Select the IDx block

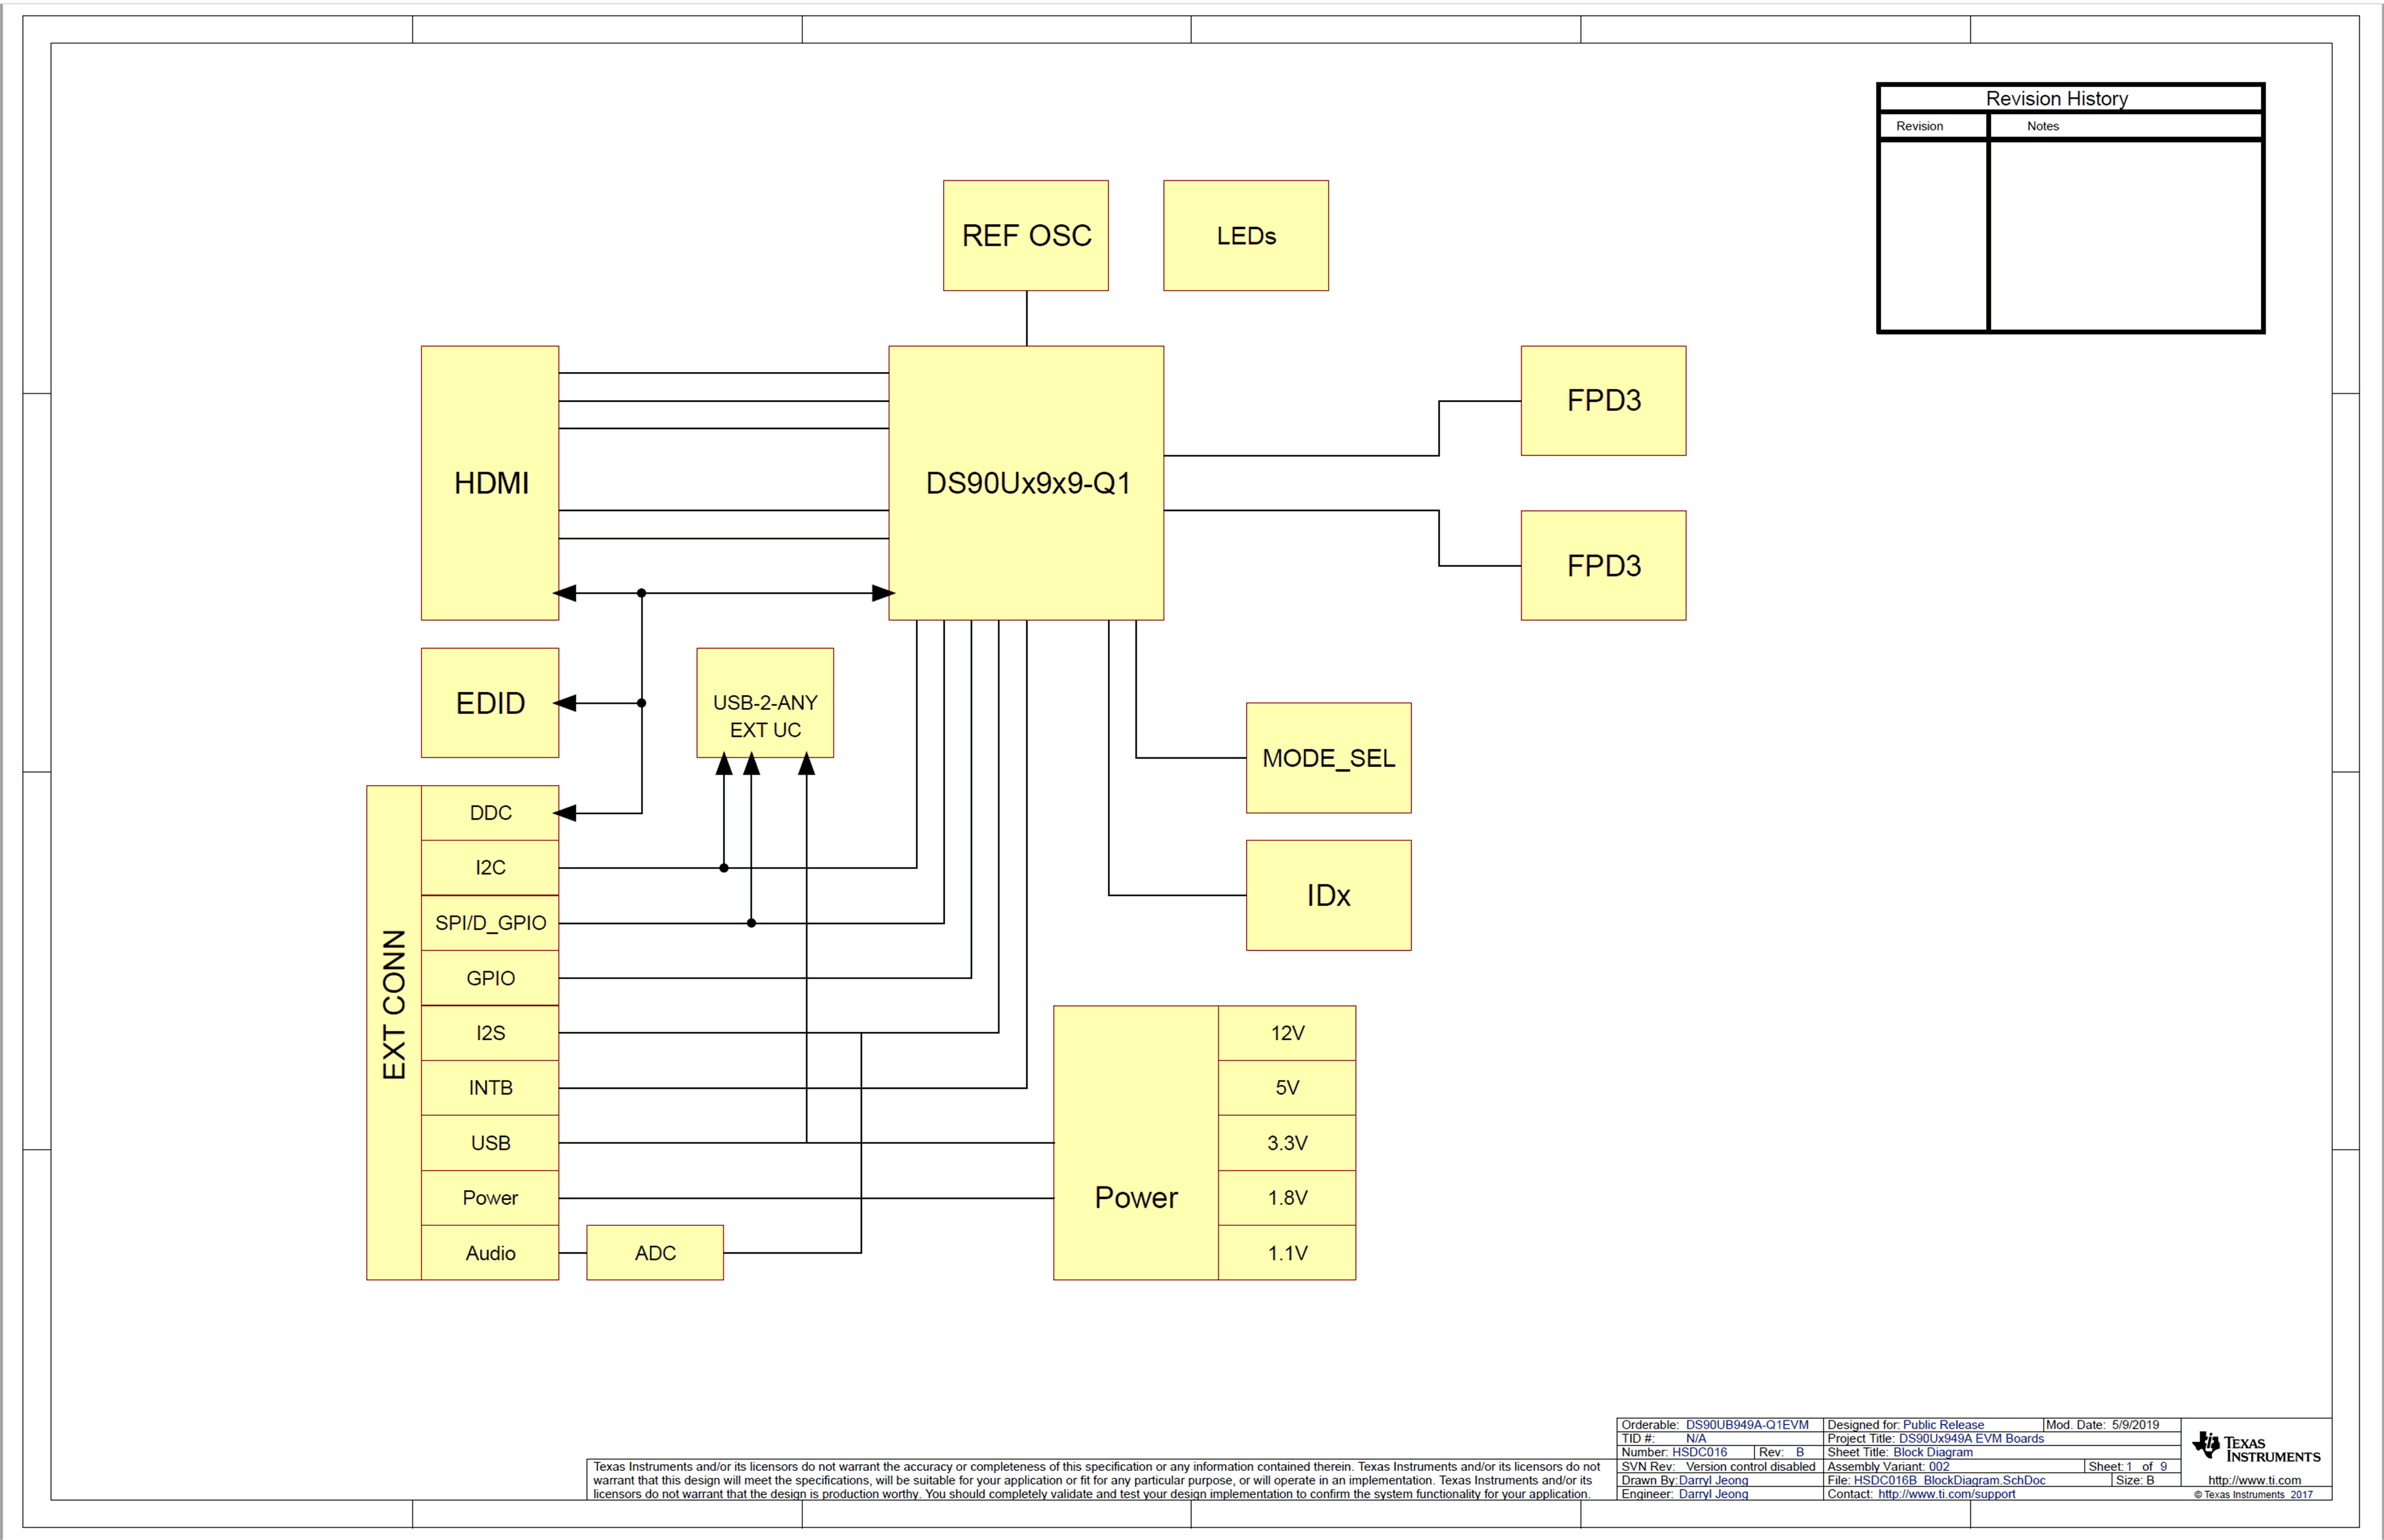pos(1327,894)
